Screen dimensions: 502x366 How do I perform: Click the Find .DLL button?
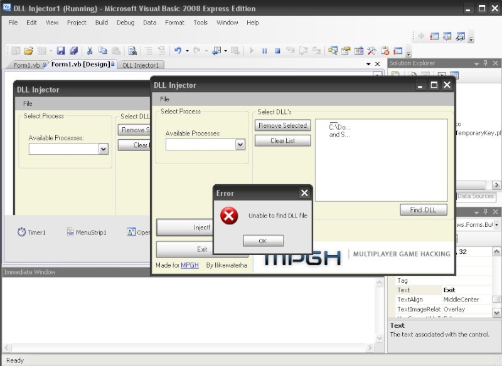pos(423,210)
